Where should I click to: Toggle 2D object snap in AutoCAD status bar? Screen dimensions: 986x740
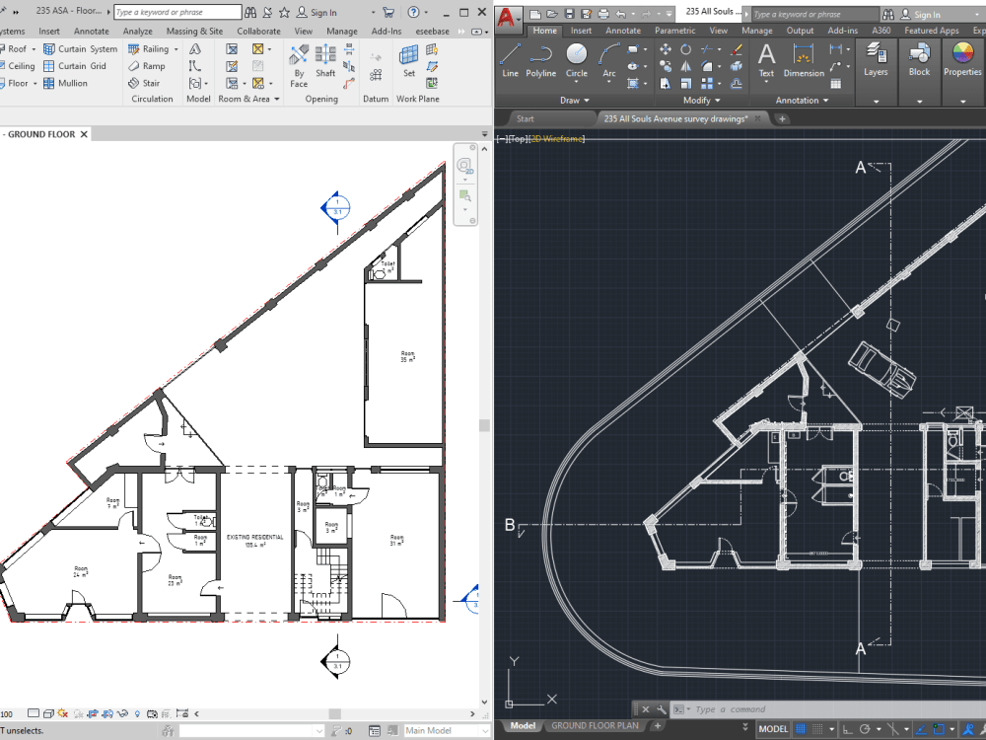pos(939,729)
